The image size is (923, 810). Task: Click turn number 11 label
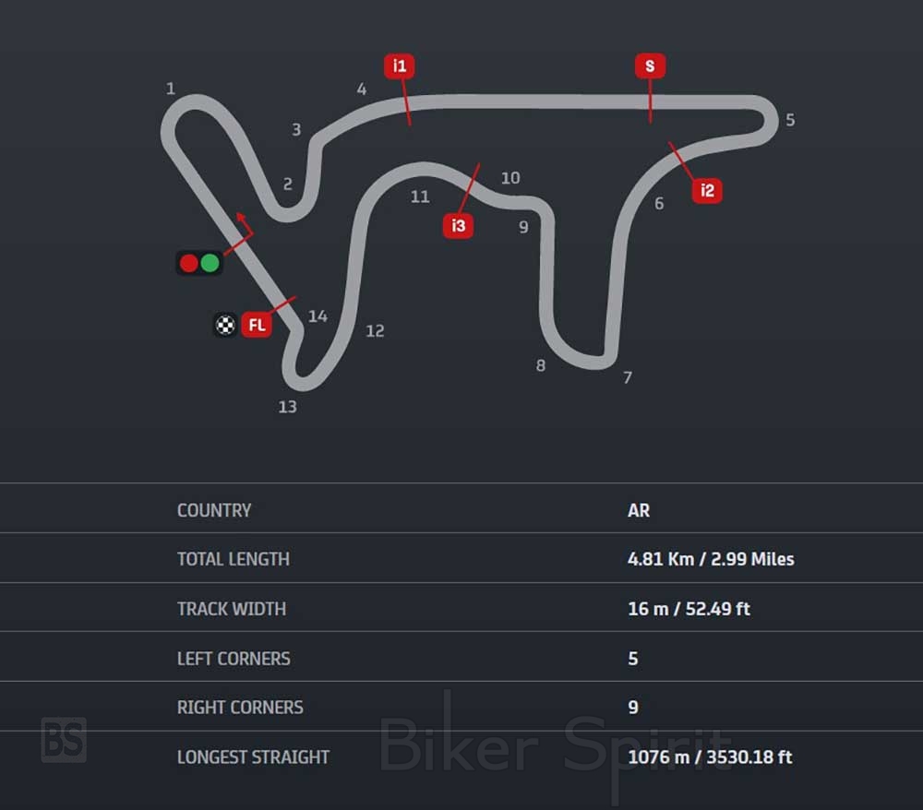[420, 197]
